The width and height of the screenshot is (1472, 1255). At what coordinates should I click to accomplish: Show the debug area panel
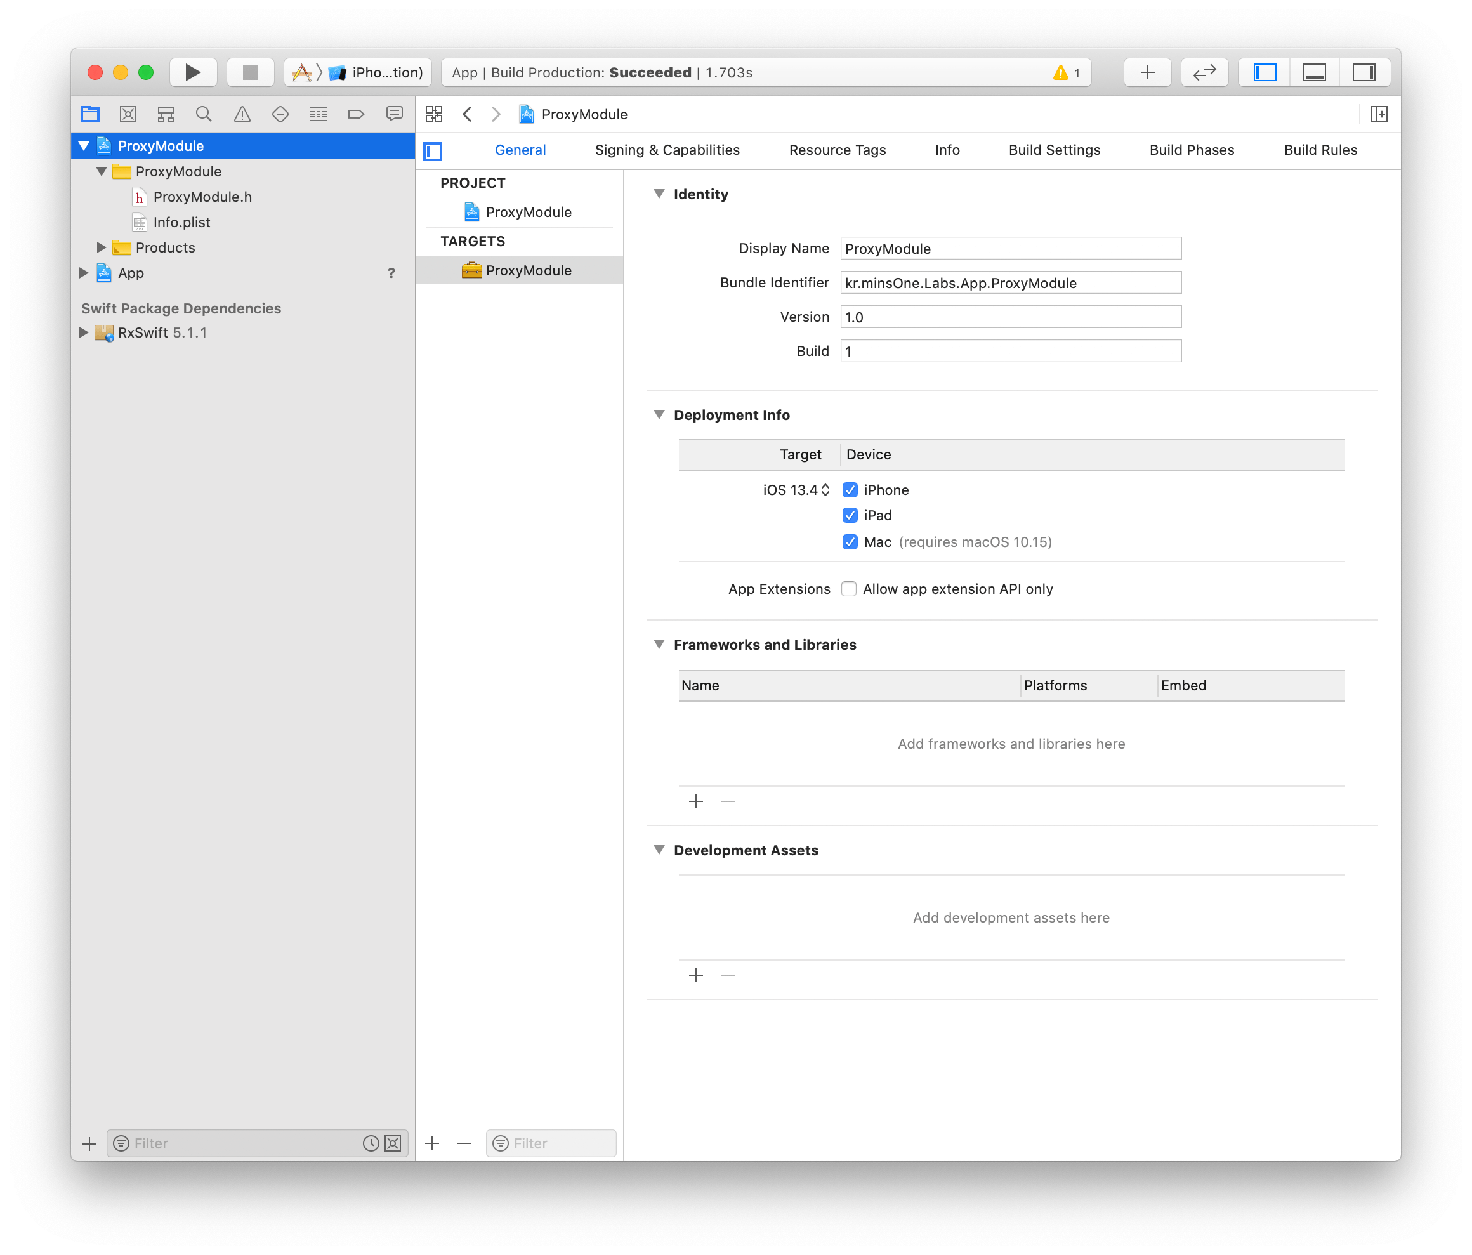(1314, 72)
